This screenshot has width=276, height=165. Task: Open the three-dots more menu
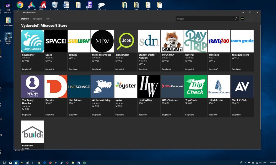point(250,19)
